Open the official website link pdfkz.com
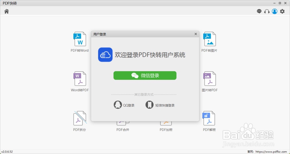The height and width of the screenshot is (154, 290). (271, 152)
